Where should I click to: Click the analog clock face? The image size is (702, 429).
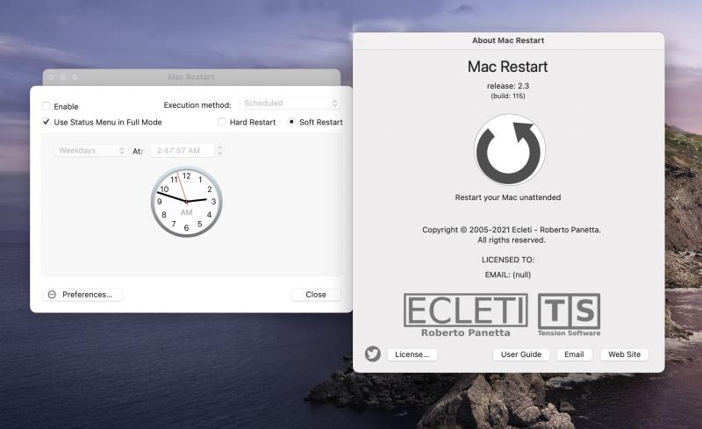coord(186,202)
